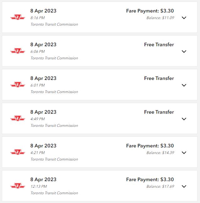The height and width of the screenshot is (203, 200).
Task: Click TTC logo on 6:01 PM transfer
Action: tap(18, 85)
